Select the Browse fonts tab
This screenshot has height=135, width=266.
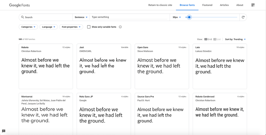187,5
